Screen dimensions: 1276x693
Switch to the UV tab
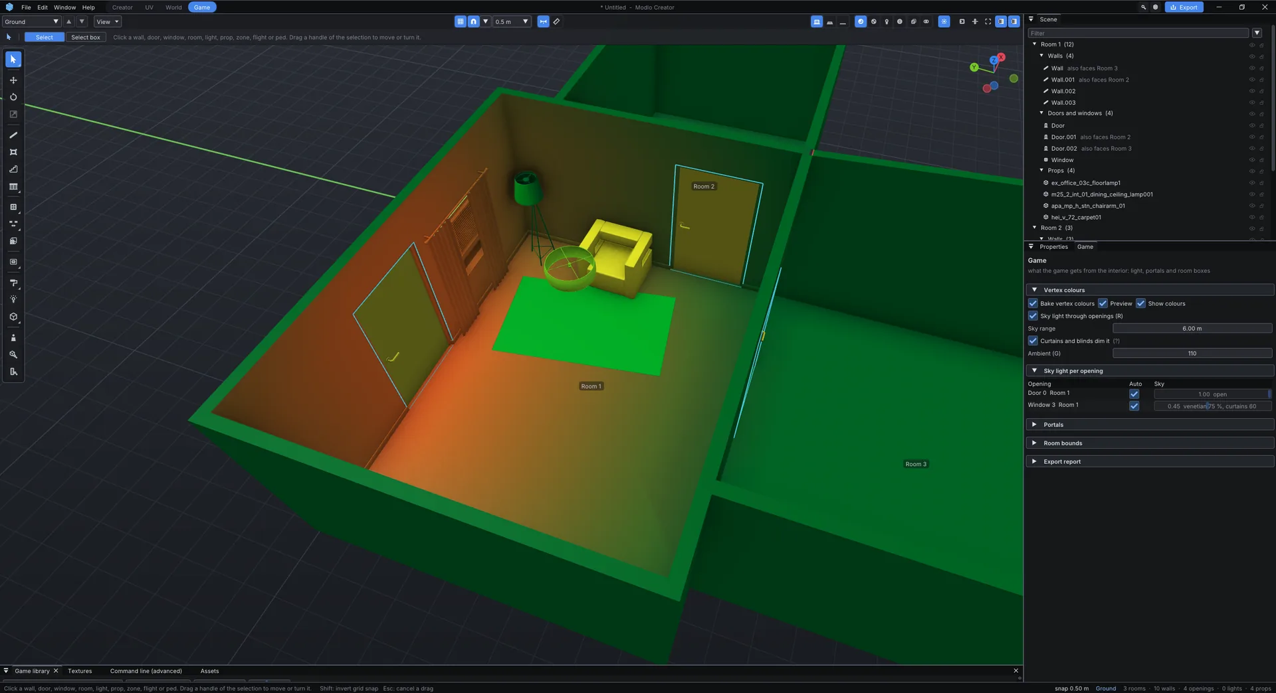(x=149, y=7)
